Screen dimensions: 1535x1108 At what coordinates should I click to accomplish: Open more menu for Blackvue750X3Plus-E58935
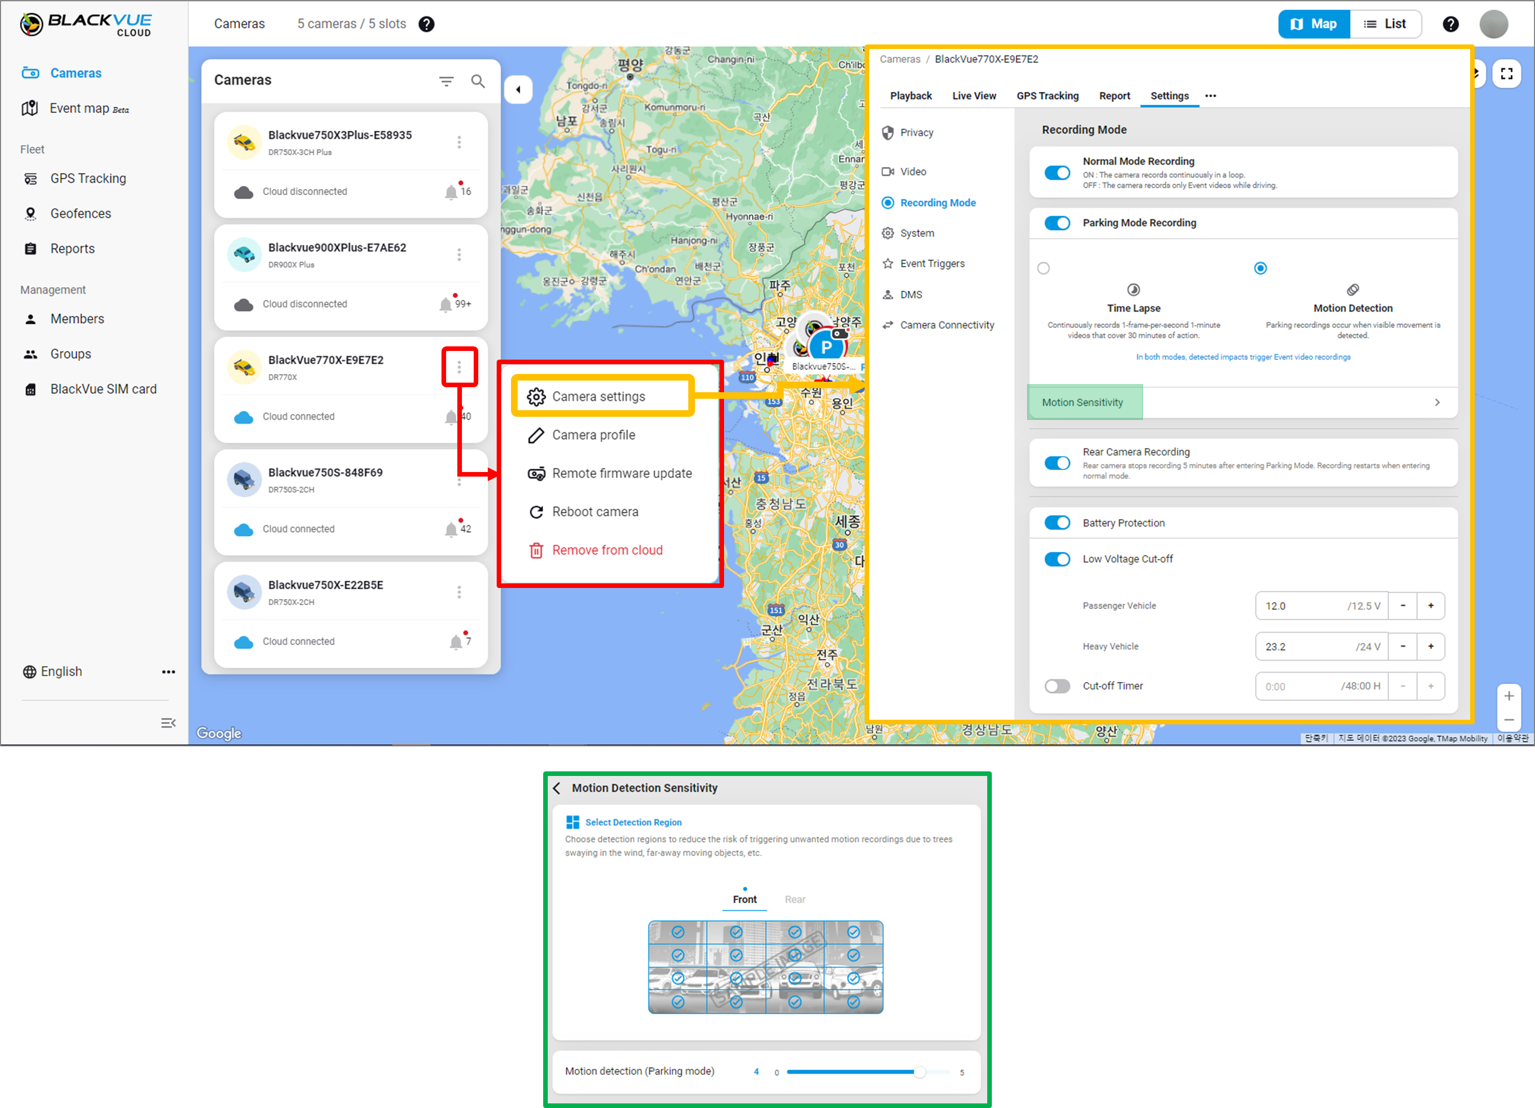click(x=459, y=142)
